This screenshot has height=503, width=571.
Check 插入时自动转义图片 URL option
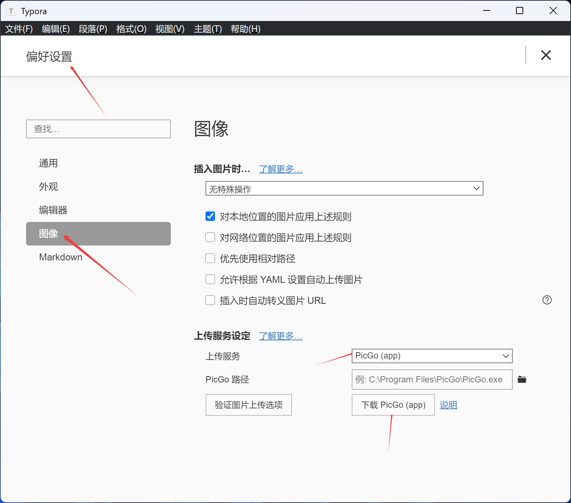coord(210,300)
